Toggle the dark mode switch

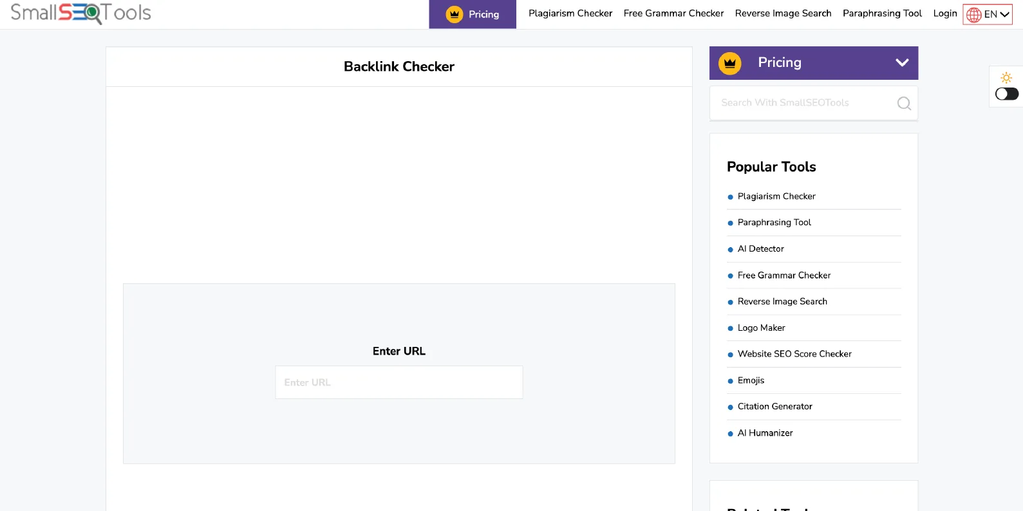coord(1007,94)
